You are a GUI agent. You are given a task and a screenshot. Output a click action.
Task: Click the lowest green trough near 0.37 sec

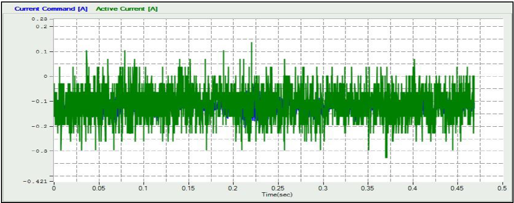[386, 156]
